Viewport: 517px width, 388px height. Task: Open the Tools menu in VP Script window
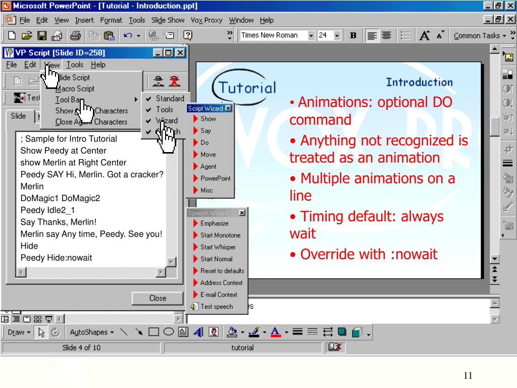(75, 65)
